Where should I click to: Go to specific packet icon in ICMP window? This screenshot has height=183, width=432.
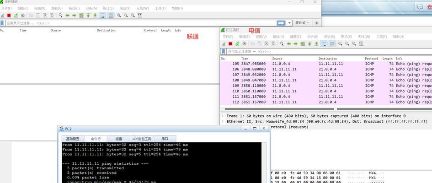[x=303, y=44]
